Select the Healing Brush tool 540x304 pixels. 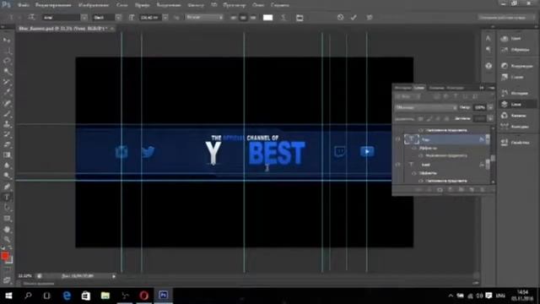pyautogui.click(x=7, y=103)
